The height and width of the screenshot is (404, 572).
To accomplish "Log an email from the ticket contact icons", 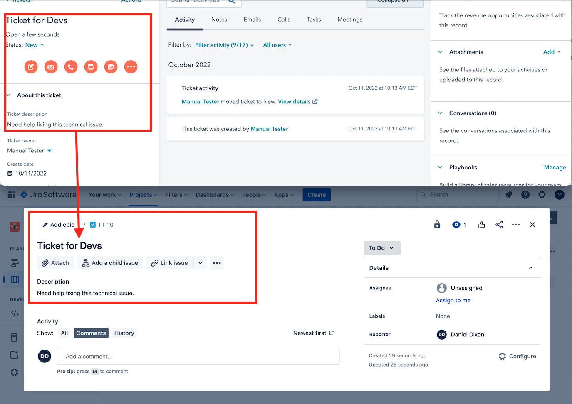I will point(51,66).
